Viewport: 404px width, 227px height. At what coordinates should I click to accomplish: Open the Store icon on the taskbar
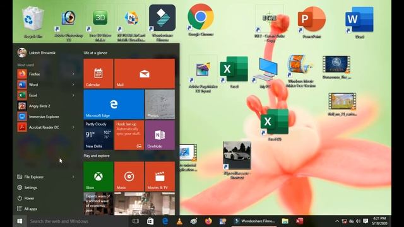pos(150,221)
